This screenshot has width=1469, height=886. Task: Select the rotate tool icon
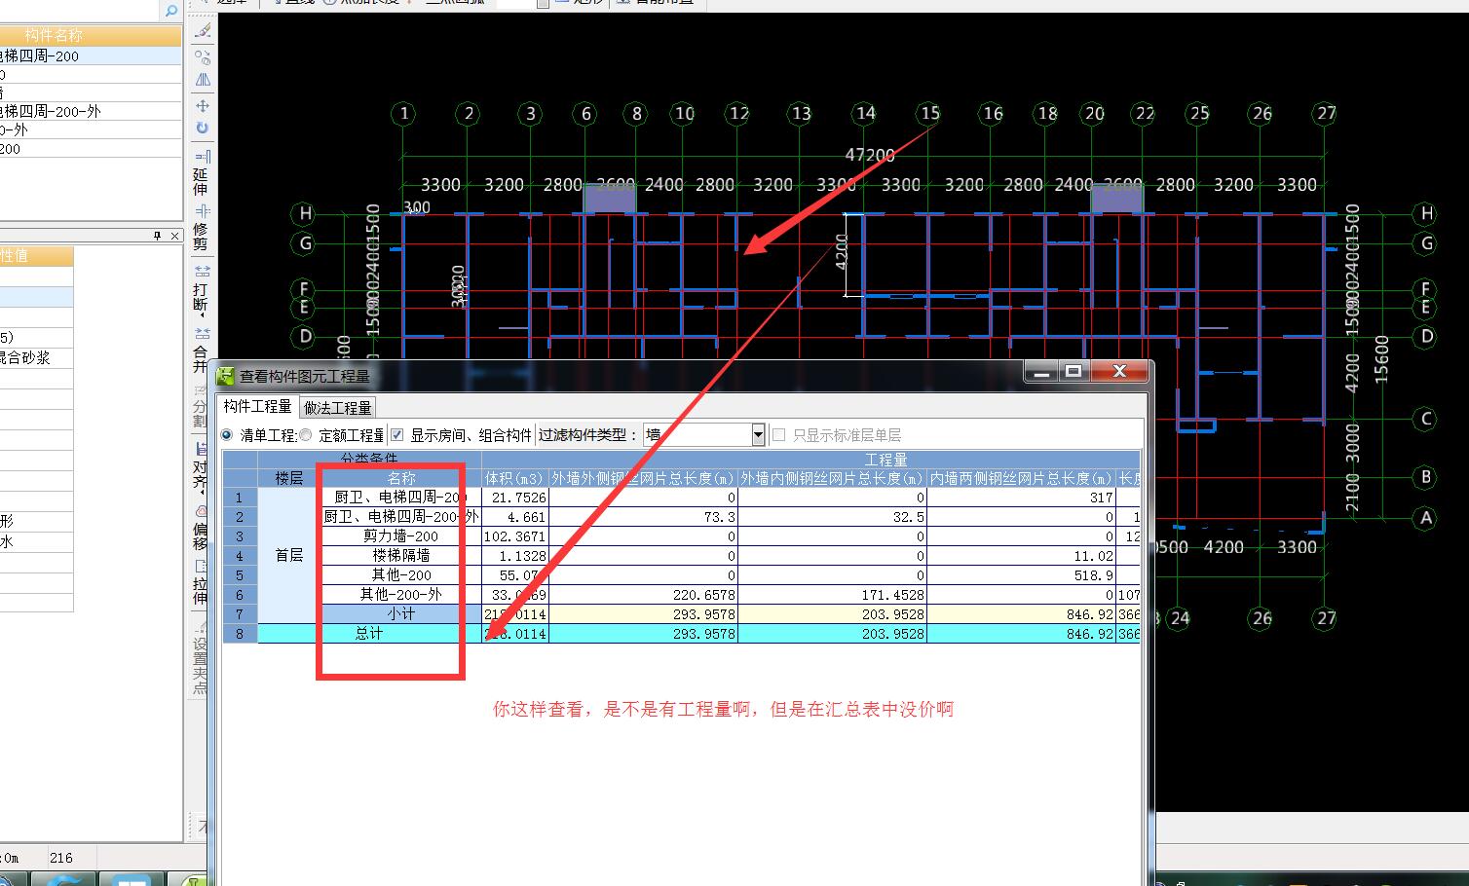[x=202, y=128]
